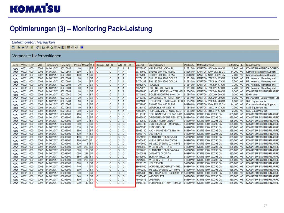Select the GS column header

[x=131, y=65]
